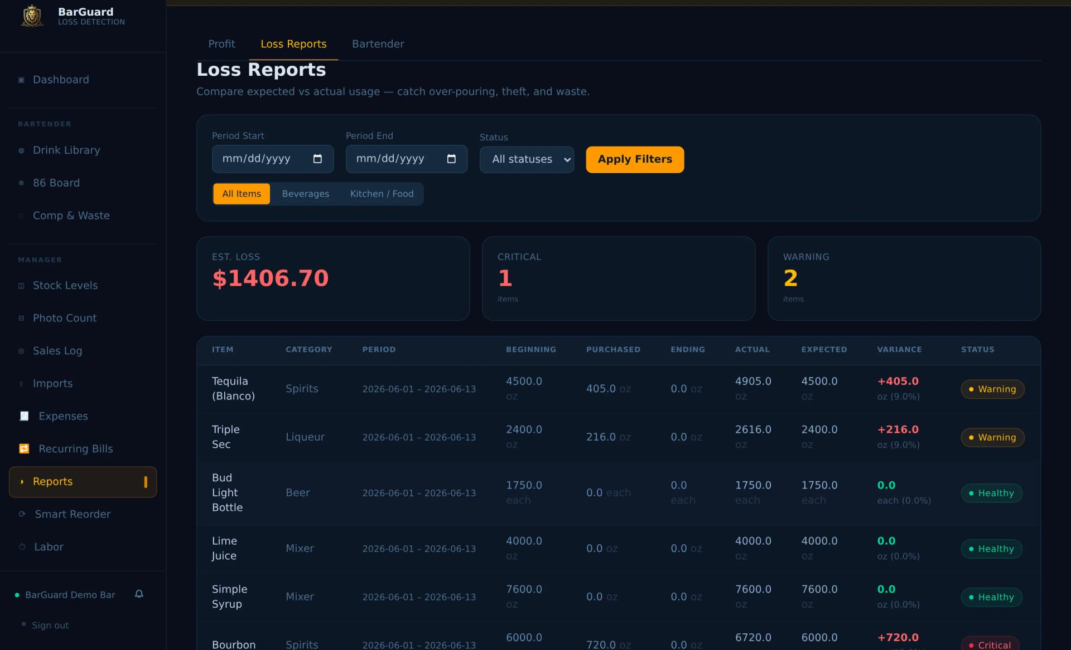Filter by Beverages
This screenshot has height=650, width=1071.
[x=305, y=194]
